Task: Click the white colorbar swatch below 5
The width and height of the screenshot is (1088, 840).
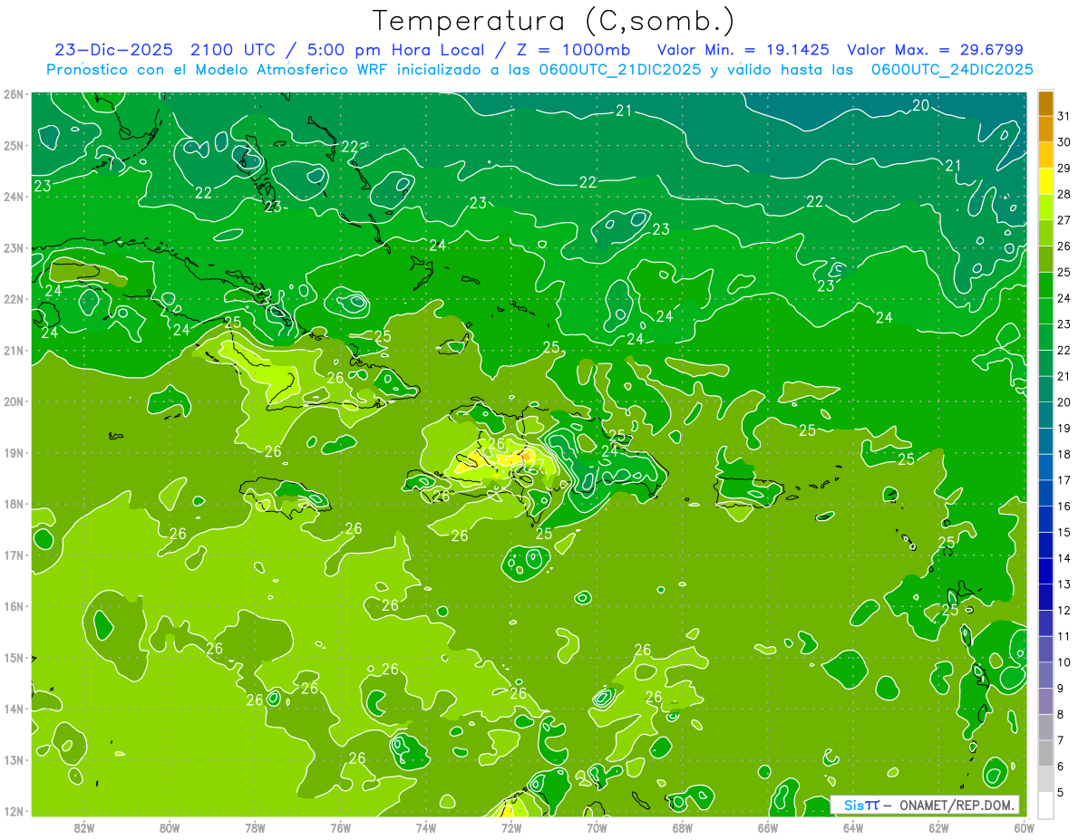Action: tap(1046, 805)
